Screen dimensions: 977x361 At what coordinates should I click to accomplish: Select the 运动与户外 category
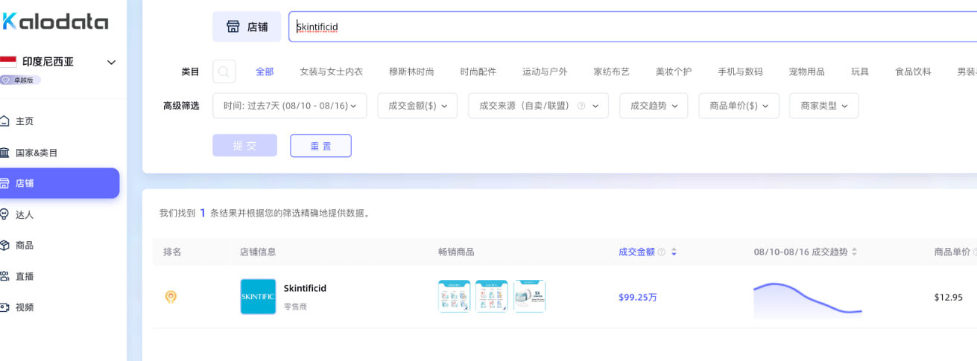(545, 71)
